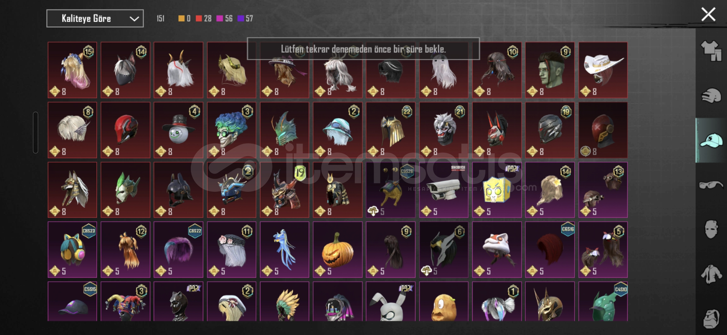
Task: Open the jacket category icon
Action: point(711,274)
